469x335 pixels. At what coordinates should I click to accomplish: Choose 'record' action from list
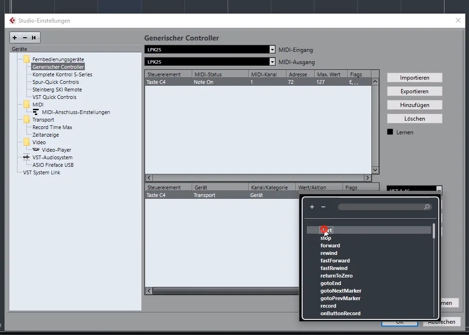coord(328,306)
